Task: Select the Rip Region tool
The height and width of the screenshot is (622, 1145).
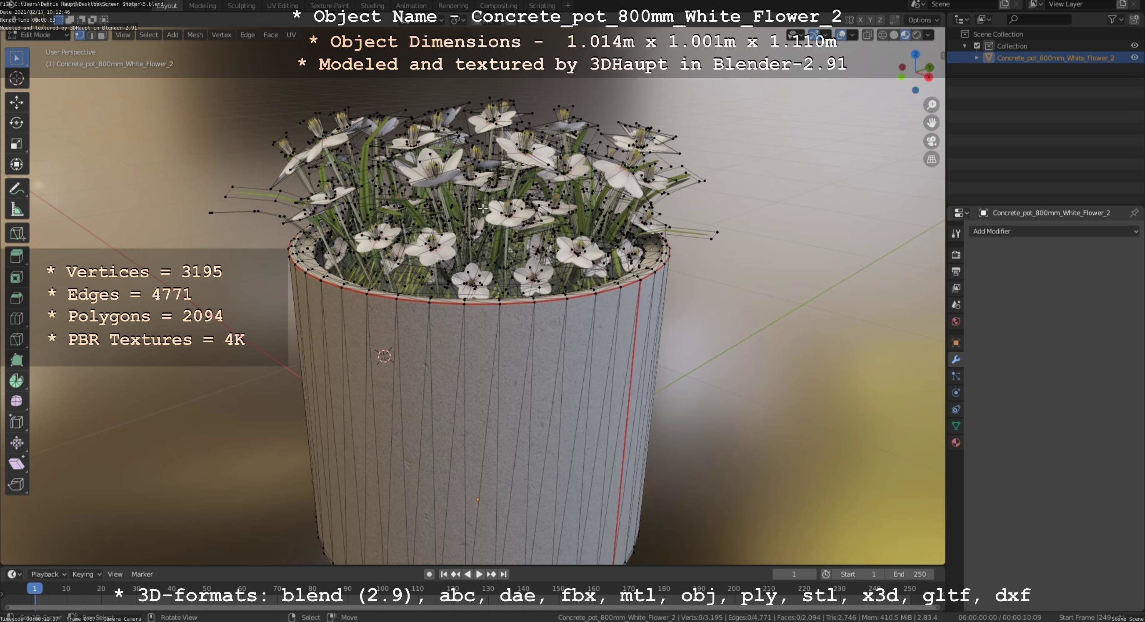Action: (17, 484)
